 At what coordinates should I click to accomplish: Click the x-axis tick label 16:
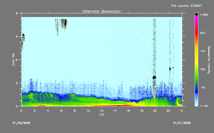click(x=128, y=111)
